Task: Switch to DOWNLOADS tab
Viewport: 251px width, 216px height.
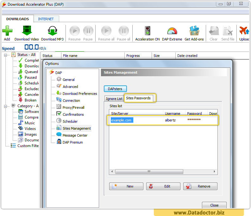Action: click(x=18, y=19)
